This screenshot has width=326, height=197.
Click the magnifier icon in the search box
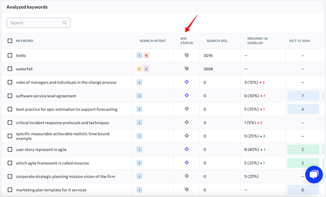tap(65, 23)
